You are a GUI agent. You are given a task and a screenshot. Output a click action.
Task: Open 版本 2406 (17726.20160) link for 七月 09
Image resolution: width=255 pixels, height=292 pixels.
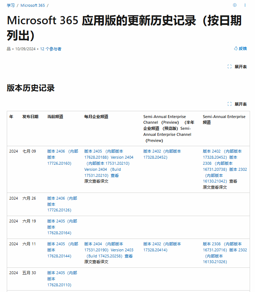coord(62,157)
